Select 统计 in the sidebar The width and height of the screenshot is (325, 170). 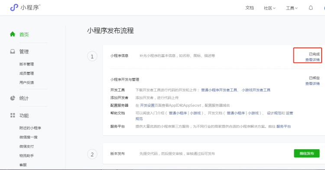24,98
